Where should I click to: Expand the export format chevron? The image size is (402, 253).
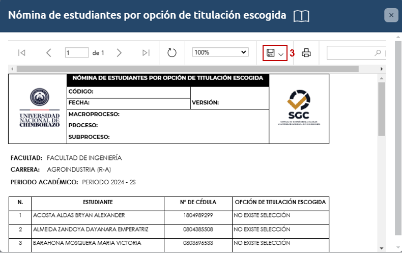pos(281,54)
